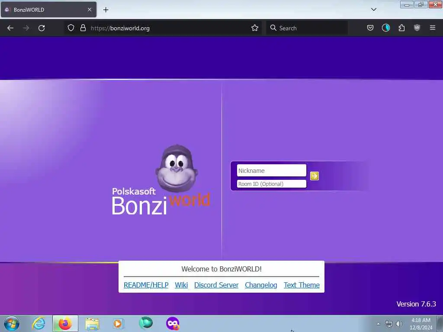Click the blue circular extension icon

coord(385,28)
